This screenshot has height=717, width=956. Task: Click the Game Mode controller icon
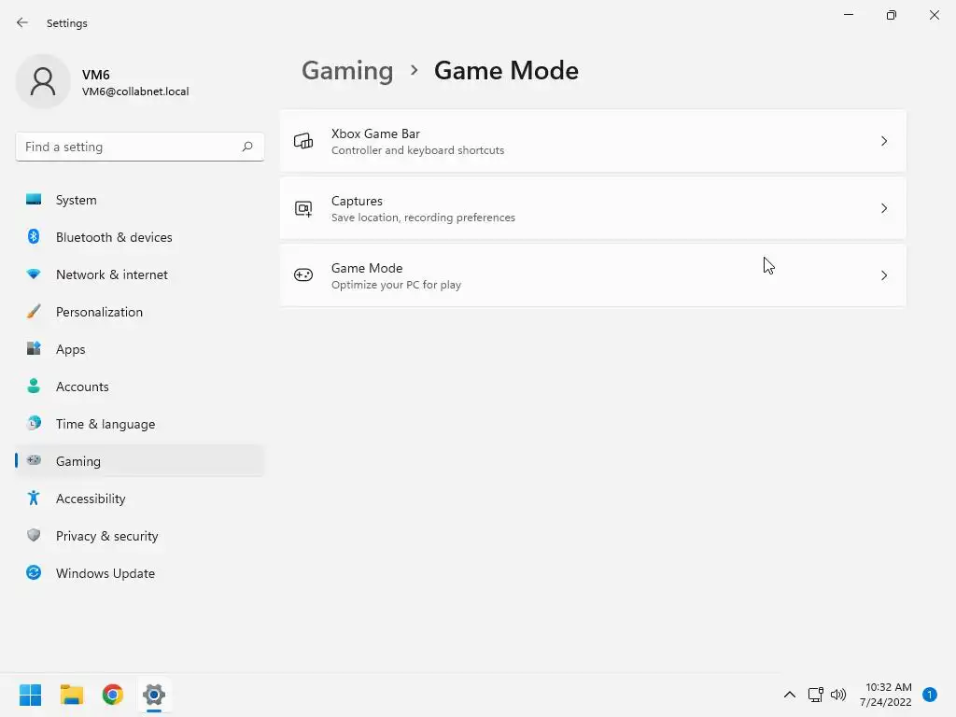[303, 275]
